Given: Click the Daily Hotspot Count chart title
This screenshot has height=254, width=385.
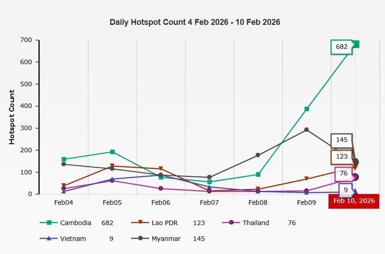Looking at the screenshot, I should (195, 22).
